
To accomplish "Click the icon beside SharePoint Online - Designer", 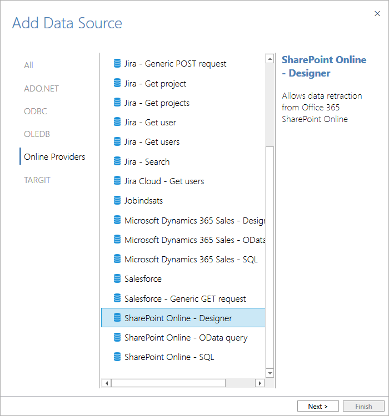I will click(117, 318).
